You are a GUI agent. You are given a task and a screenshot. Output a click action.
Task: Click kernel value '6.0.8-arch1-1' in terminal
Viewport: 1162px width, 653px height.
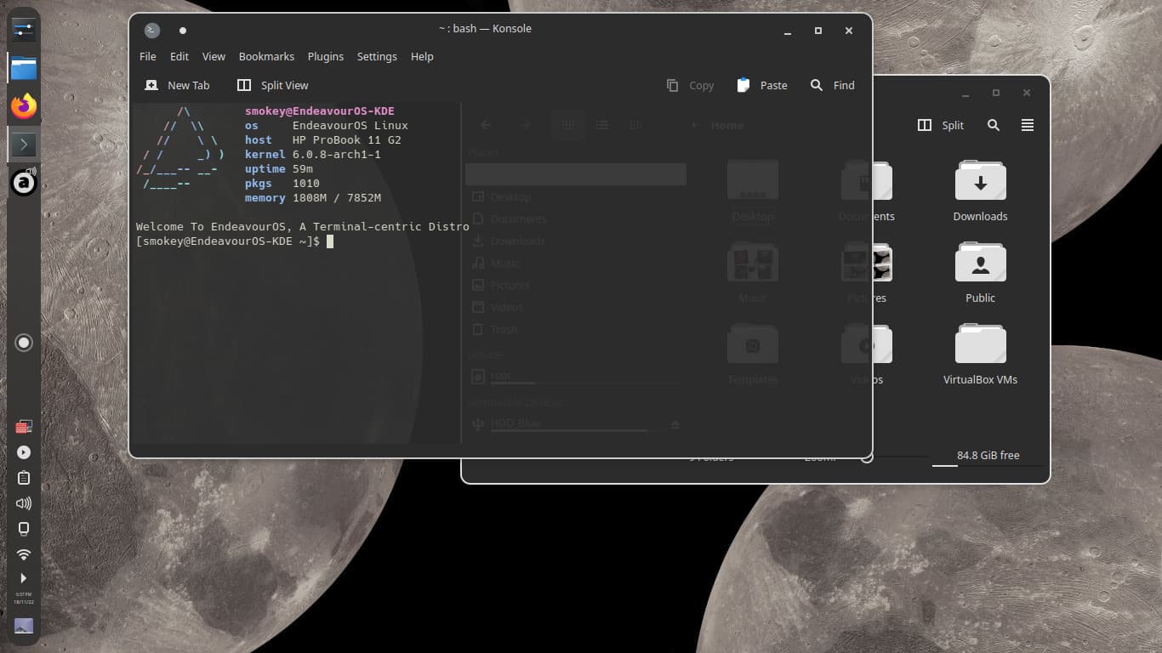(337, 155)
